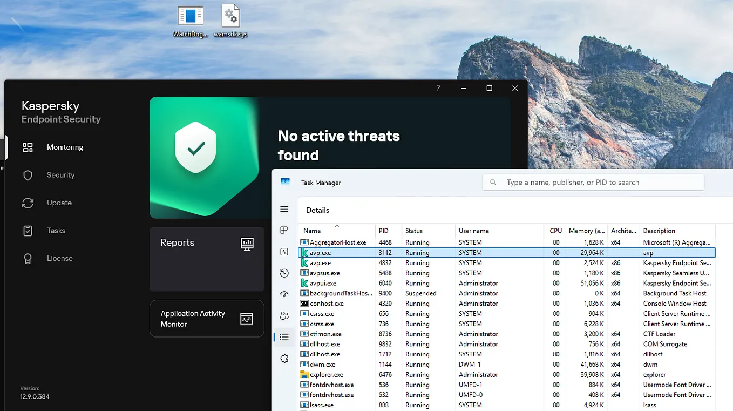Click the Update refresh icon
This screenshot has height=411, width=733.
coord(28,203)
